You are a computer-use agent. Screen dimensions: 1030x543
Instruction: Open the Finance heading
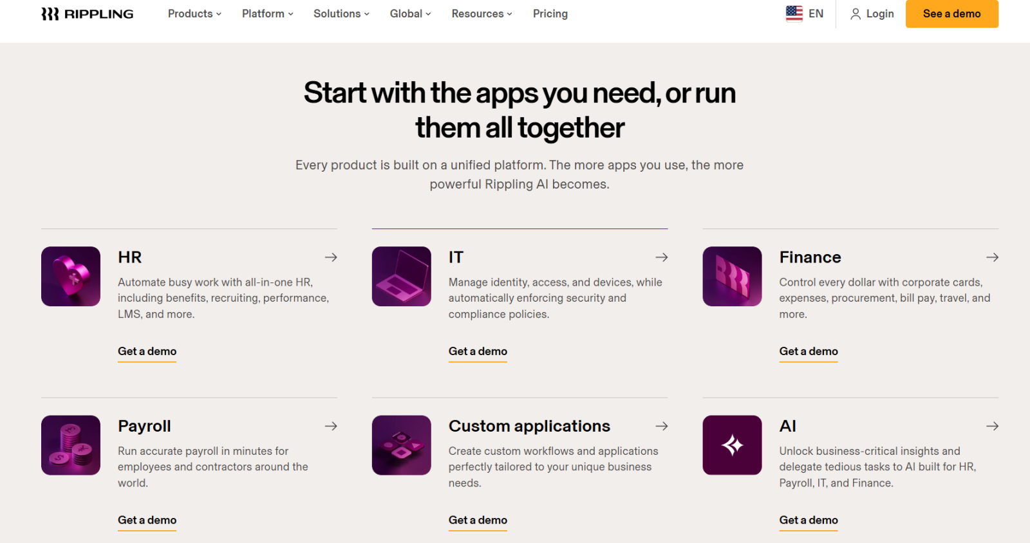click(x=810, y=257)
